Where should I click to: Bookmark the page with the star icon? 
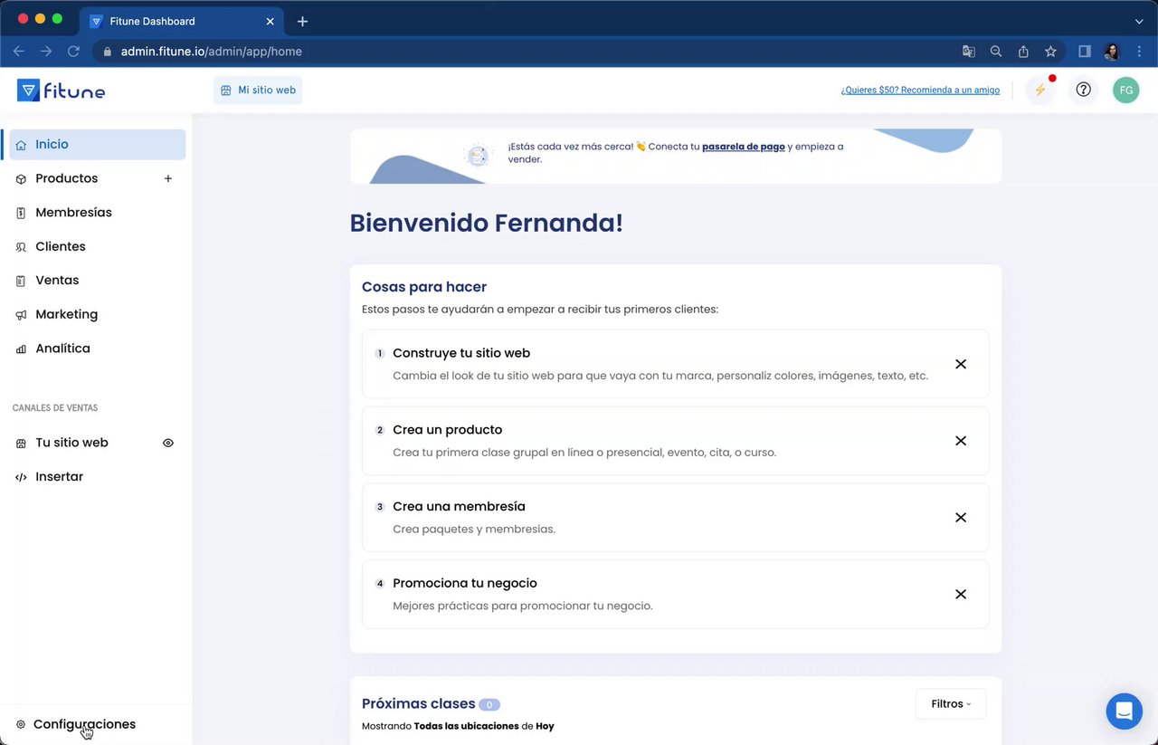1050,52
